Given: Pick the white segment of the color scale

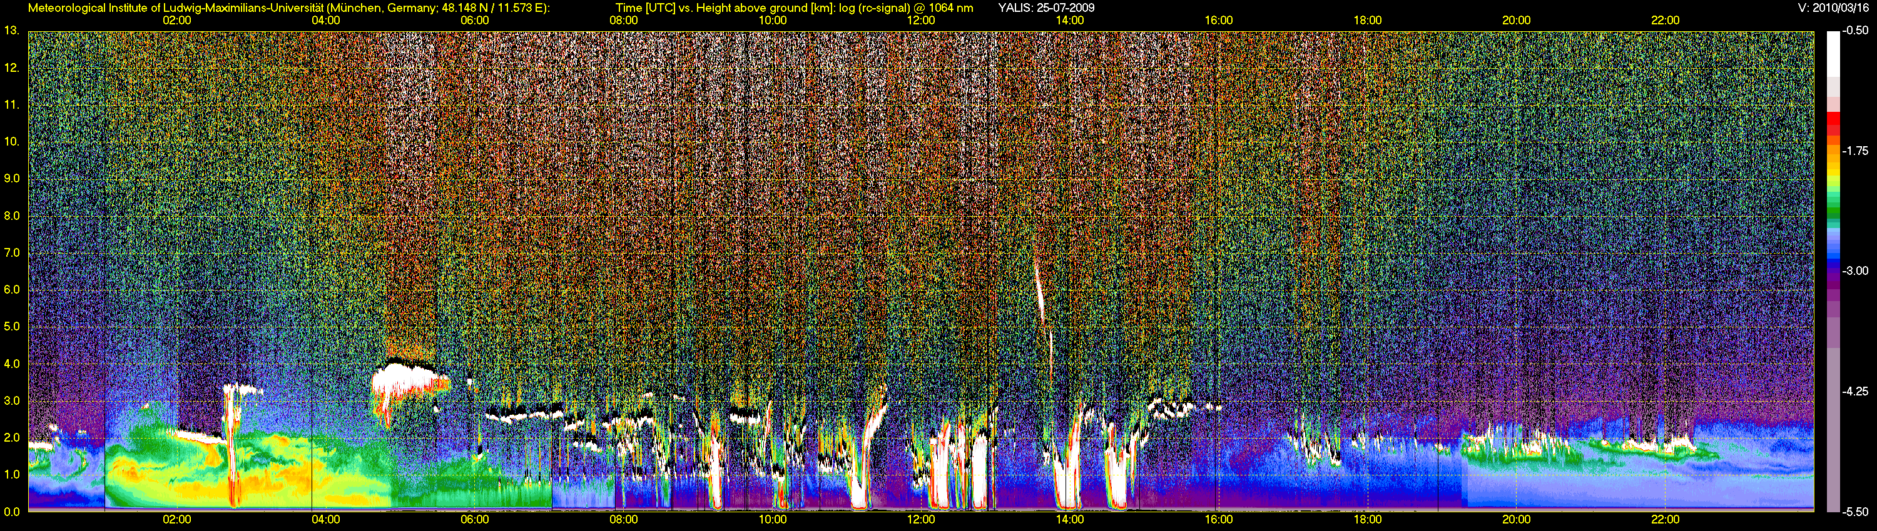Looking at the screenshot, I should (1833, 54).
